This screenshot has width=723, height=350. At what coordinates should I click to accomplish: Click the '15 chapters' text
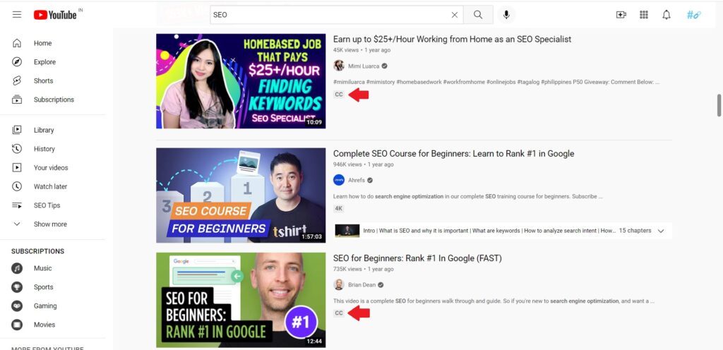tap(635, 231)
